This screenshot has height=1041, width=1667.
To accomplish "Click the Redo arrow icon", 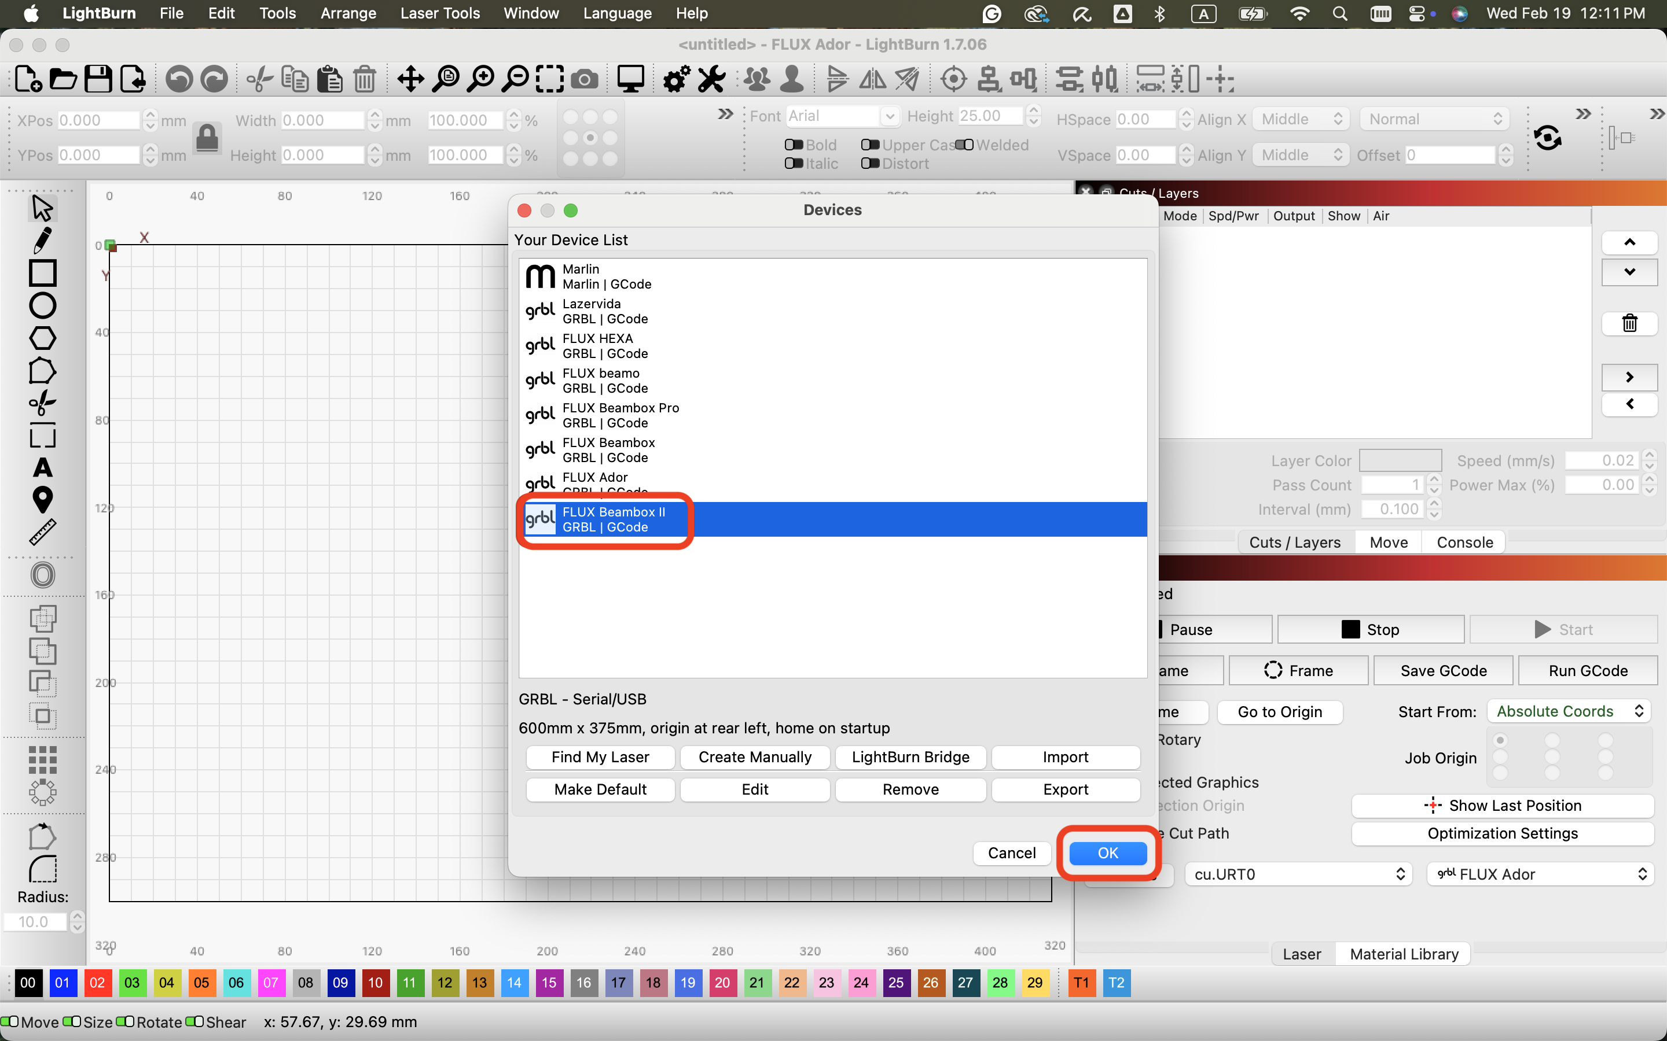I will [x=214, y=79].
